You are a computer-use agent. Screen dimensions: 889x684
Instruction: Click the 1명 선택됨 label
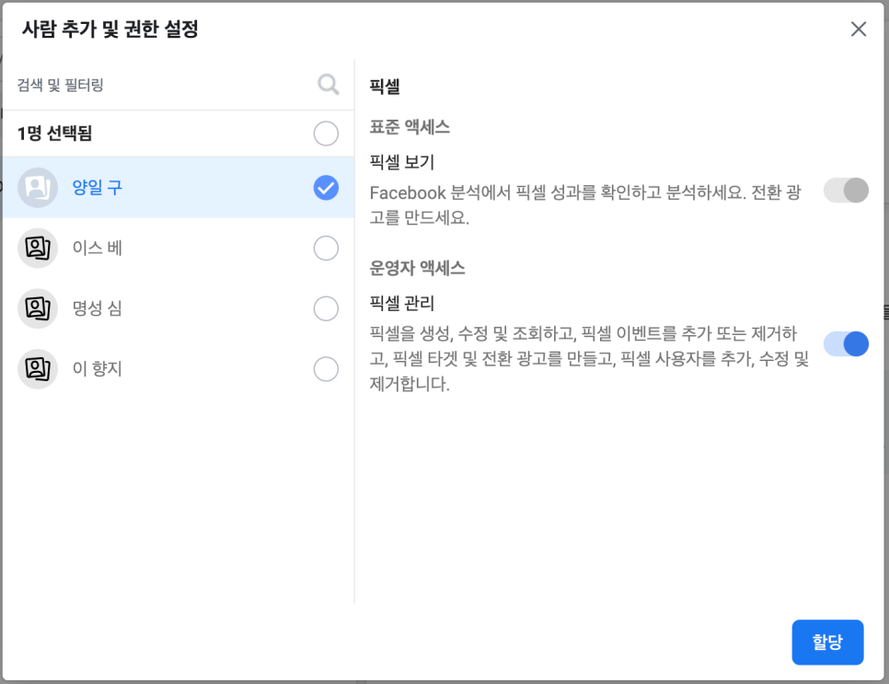coord(54,133)
